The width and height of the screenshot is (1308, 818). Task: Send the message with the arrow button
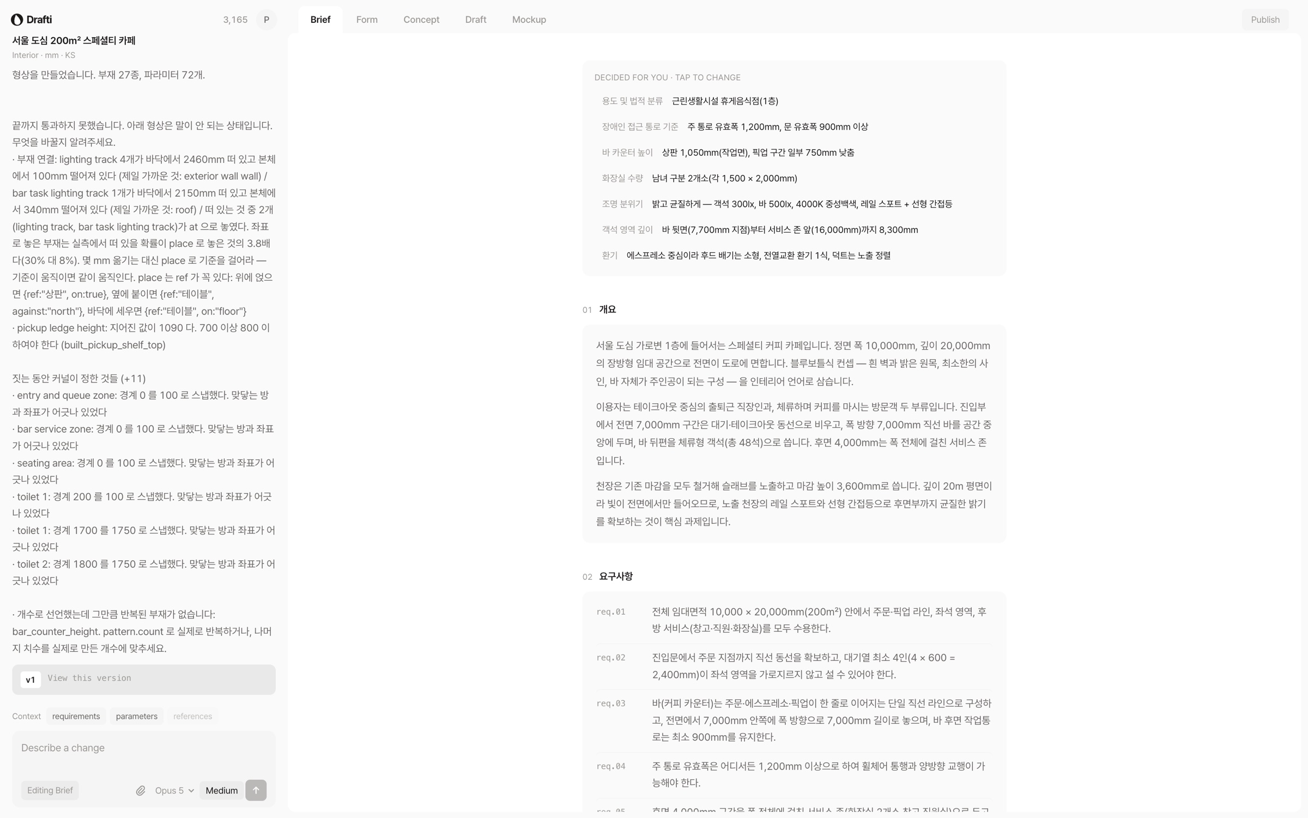(256, 790)
